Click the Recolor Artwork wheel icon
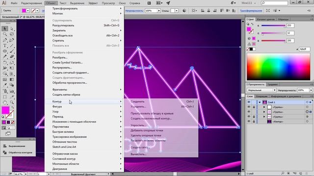The image size is (314, 176). coord(184,11)
